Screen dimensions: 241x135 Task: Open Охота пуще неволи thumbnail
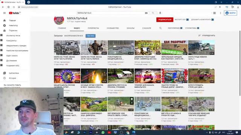click(201, 48)
